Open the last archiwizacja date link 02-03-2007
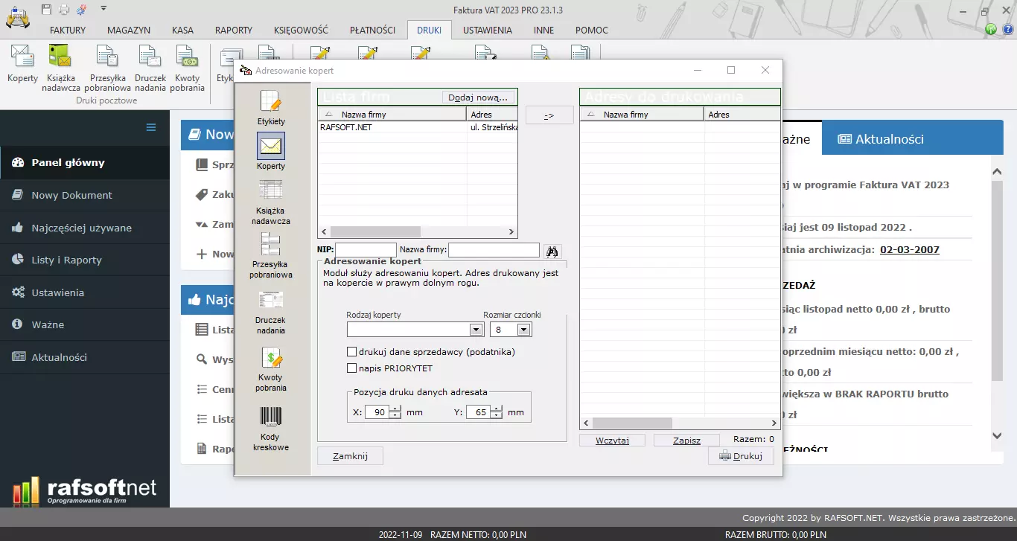 [910, 251]
